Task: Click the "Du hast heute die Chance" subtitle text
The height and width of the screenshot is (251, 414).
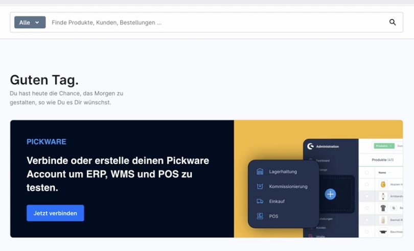Action: 66,98
